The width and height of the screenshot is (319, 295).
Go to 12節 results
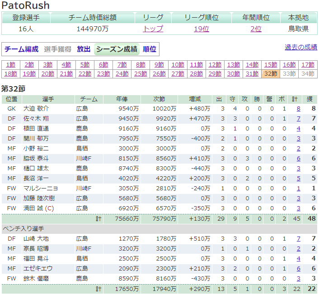[x=215, y=65]
